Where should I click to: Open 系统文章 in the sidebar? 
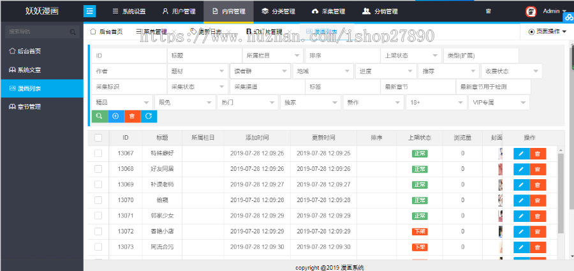coord(41,70)
